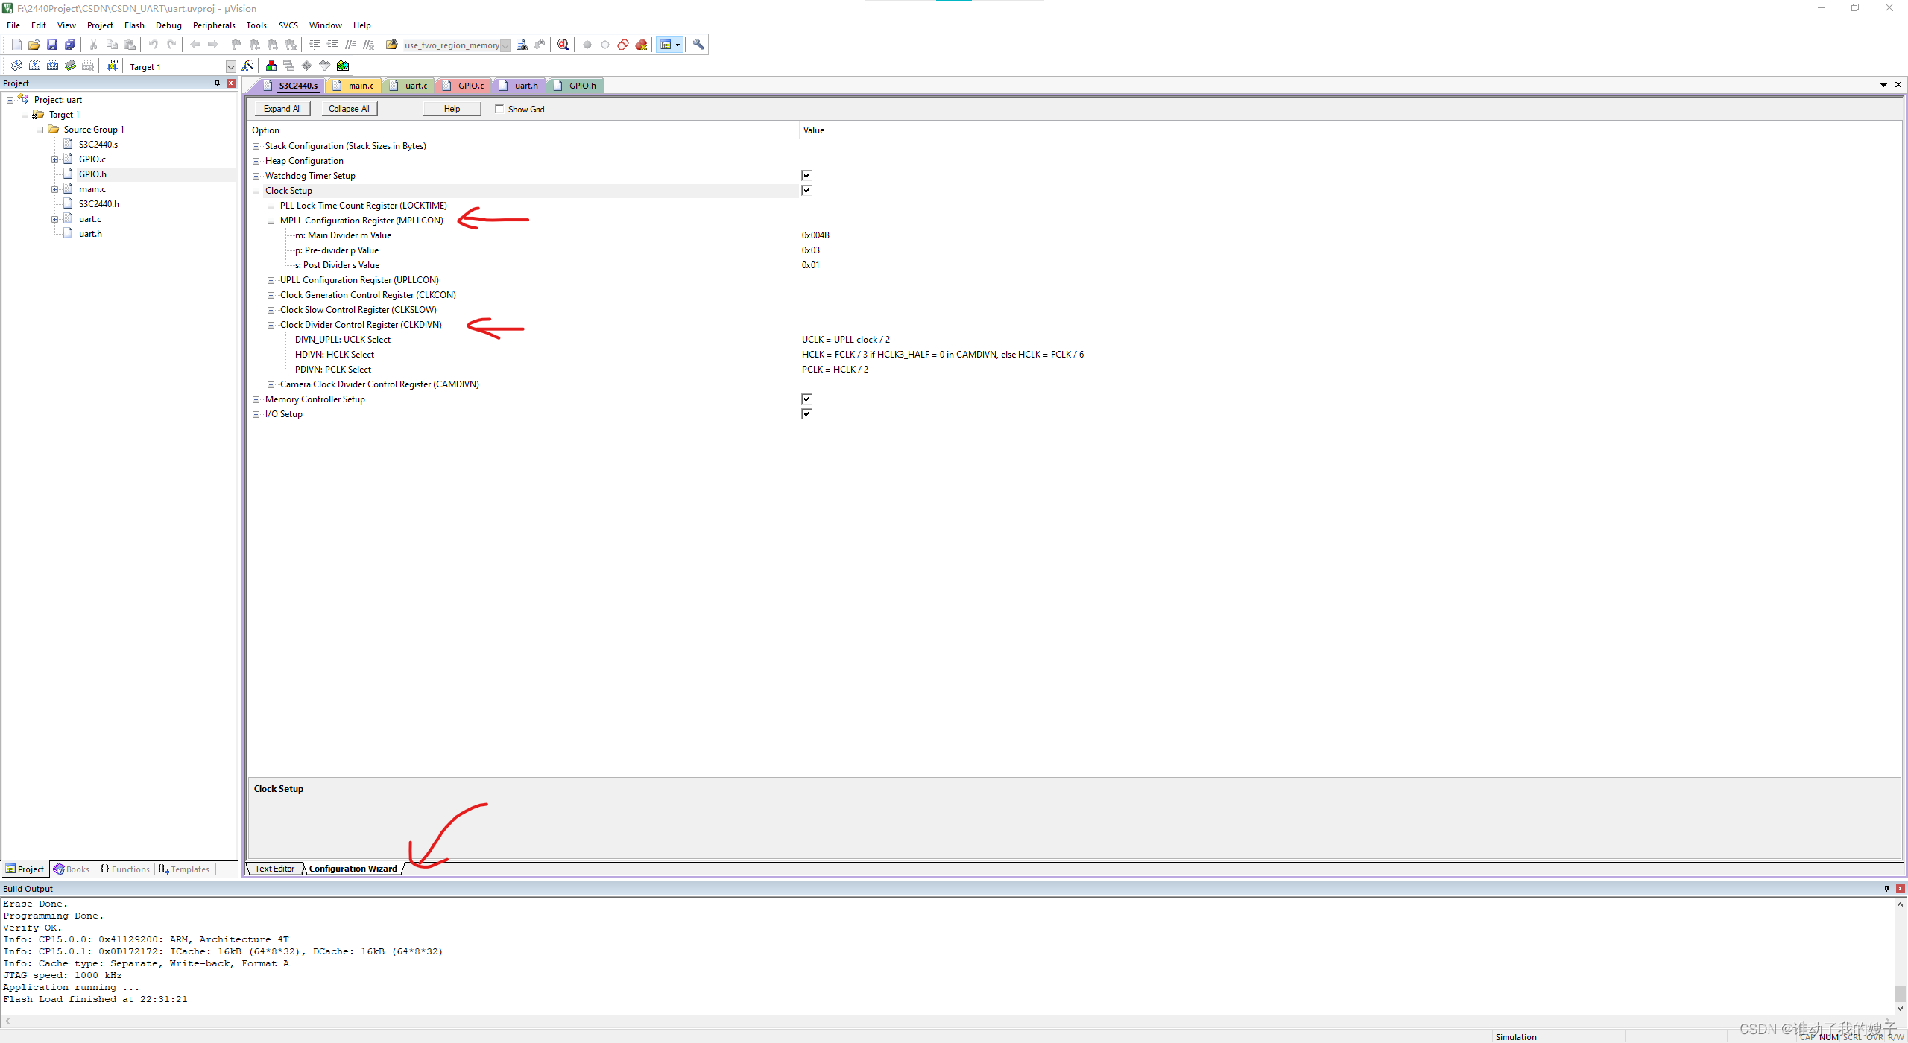Expand UPLL Configuration Register (UPLLCON) node
Viewport: 1908px width, 1043px height.
(271, 280)
